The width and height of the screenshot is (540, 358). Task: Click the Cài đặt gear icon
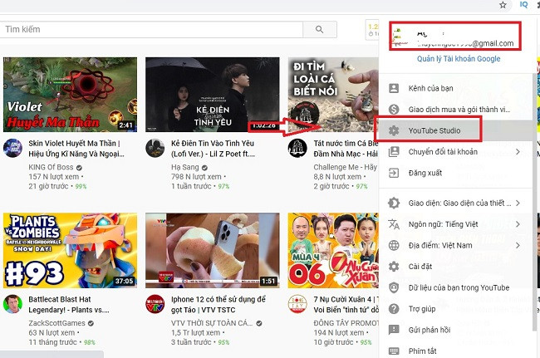click(x=394, y=267)
